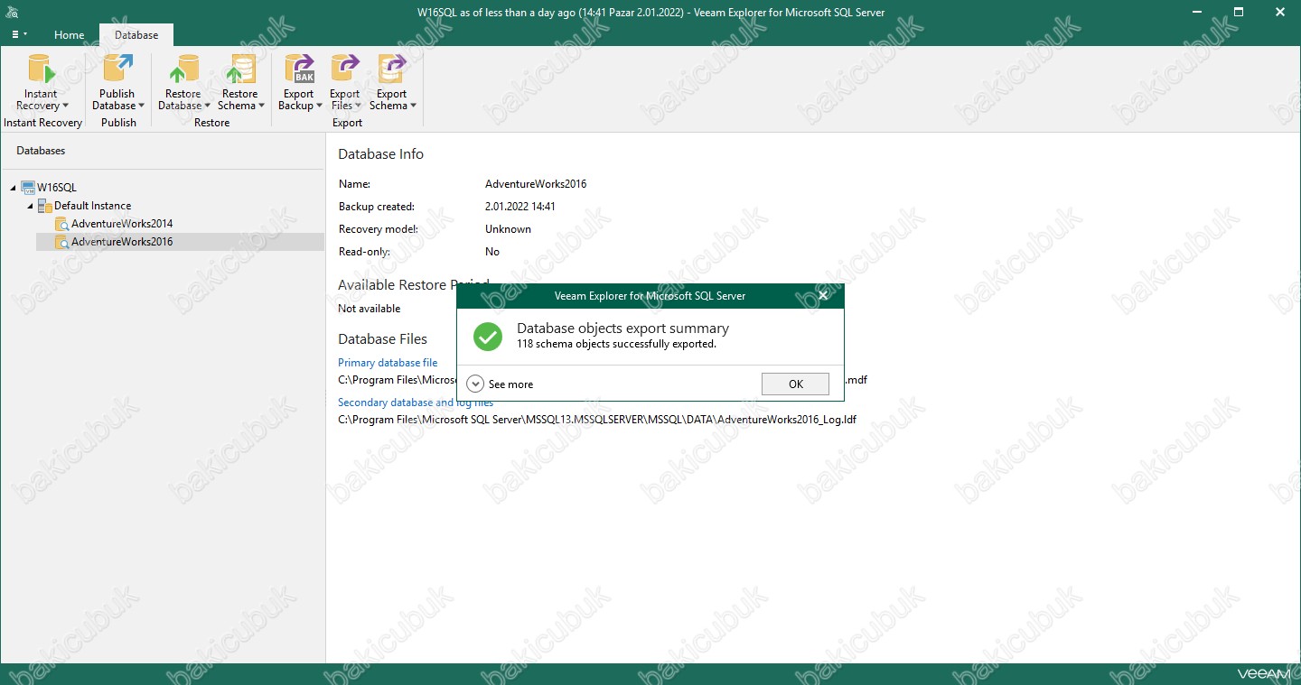
Task: Click the backup created value 2.01.2022 14:41
Action: pos(520,207)
